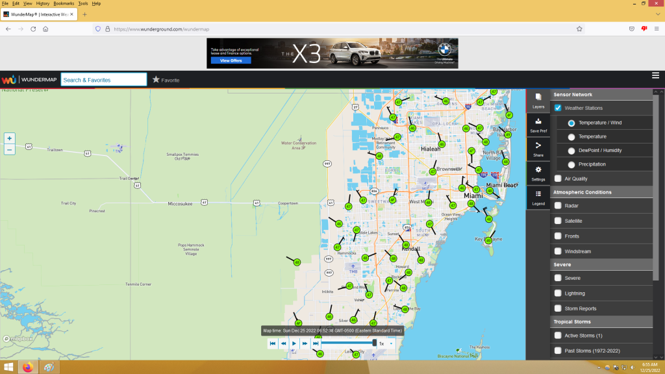Viewport: 665px width, 374px height.
Task: Zoom out on the map
Action: [x=9, y=150]
